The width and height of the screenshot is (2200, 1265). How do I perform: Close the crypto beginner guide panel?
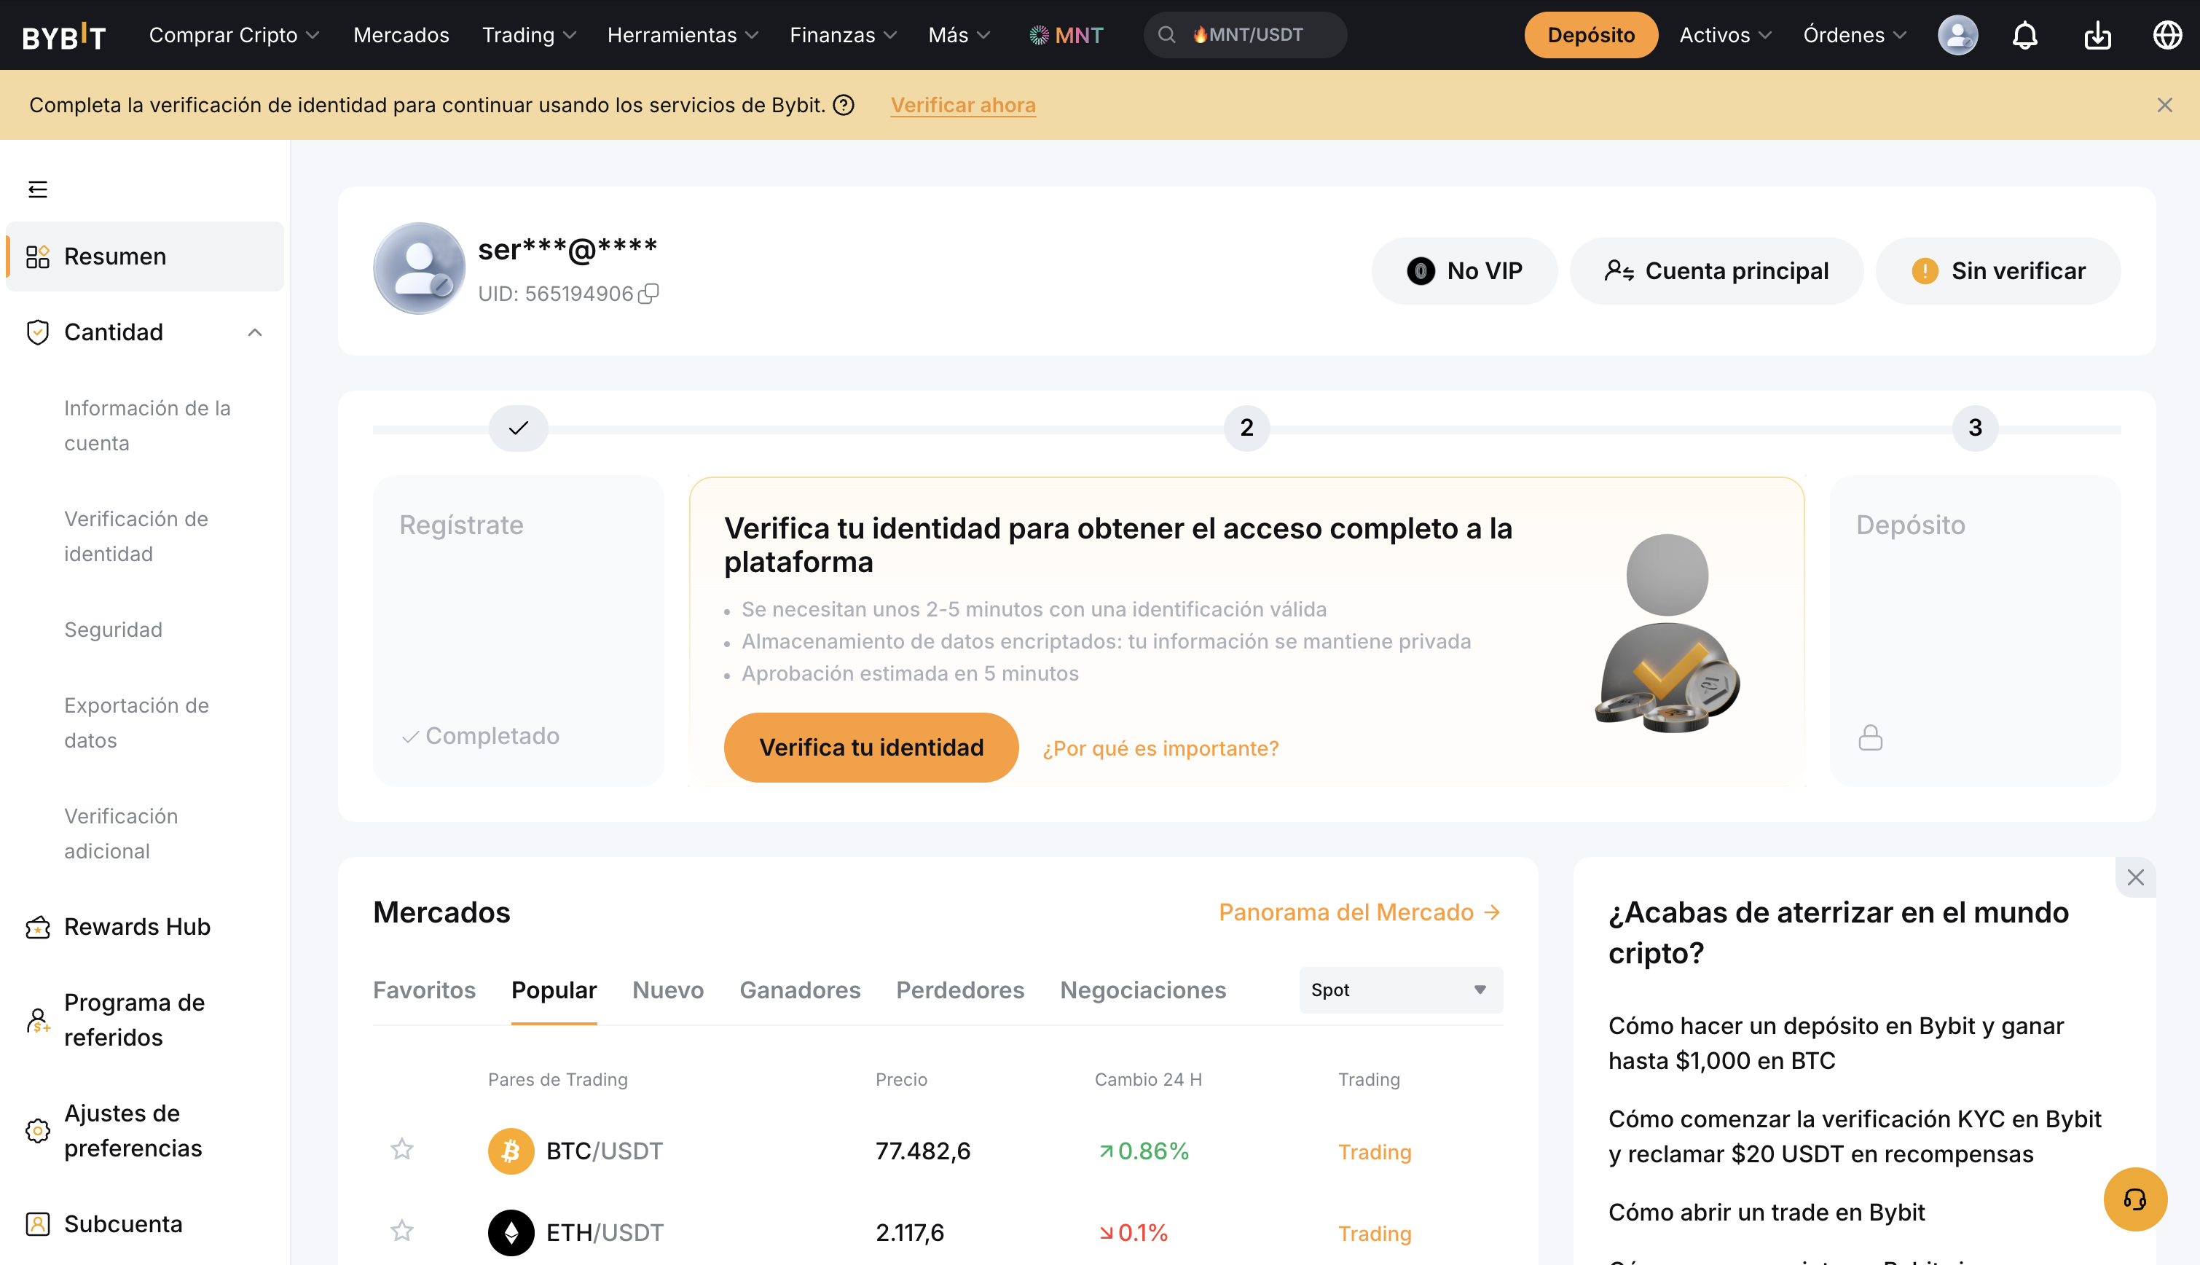(x=2136, y=877)
